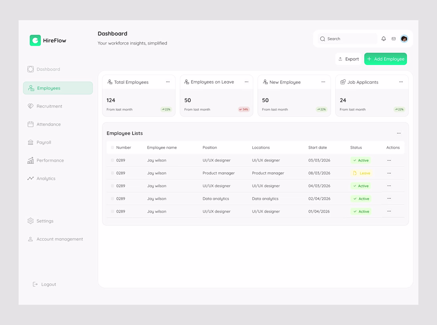Click the Employees on Leave card icon
437x325 pixels.
pyautogui.click(x=187, y=82)
